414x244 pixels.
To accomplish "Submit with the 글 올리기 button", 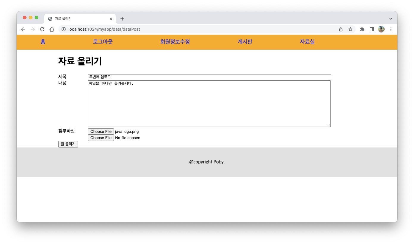I will click(68, 144).
